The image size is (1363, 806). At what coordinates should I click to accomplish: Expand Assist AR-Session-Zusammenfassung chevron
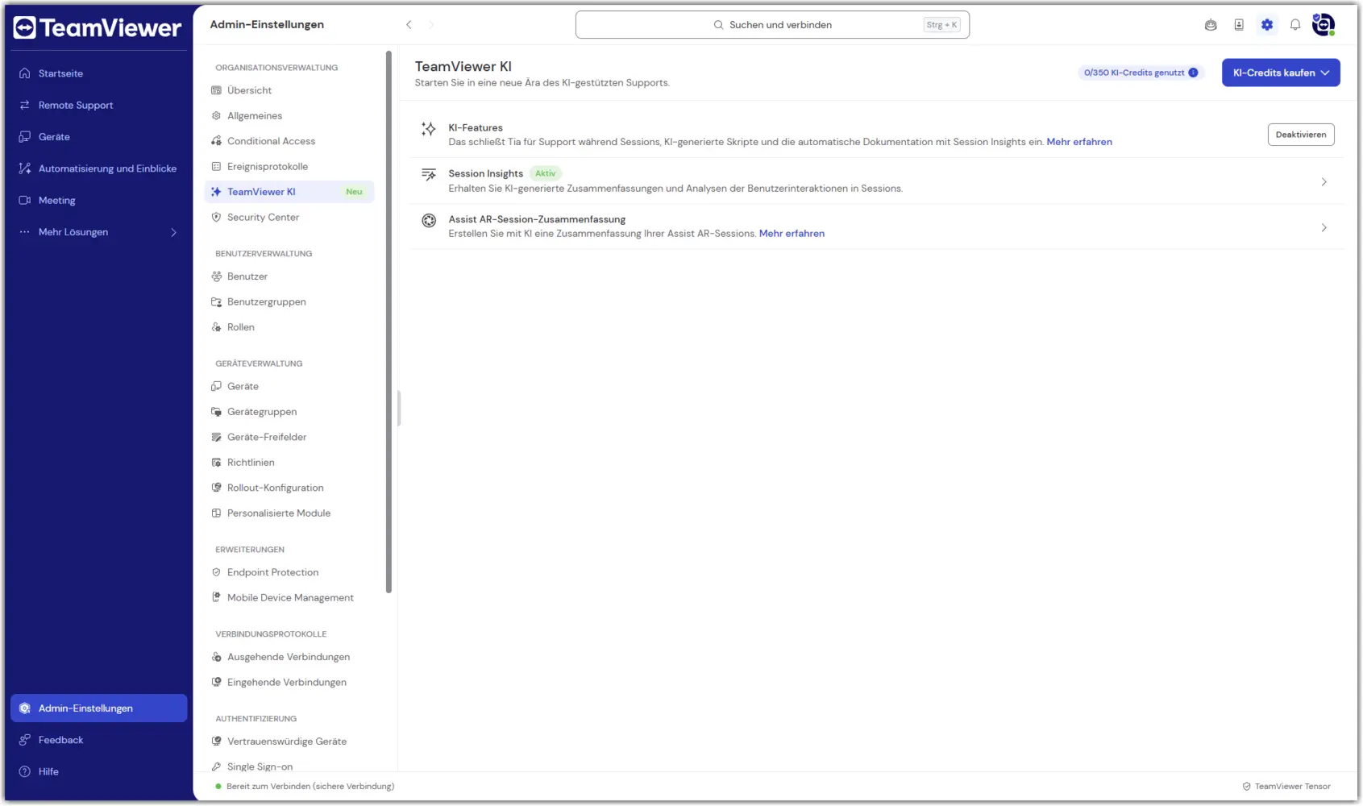[1324, 228]
